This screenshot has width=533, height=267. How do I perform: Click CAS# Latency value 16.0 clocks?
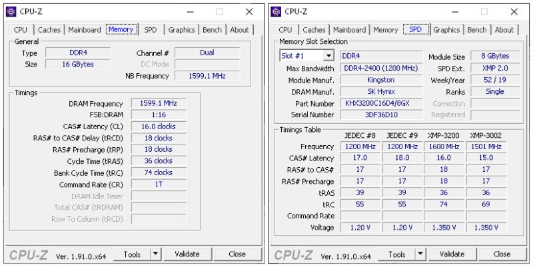(x=159, y=127)
